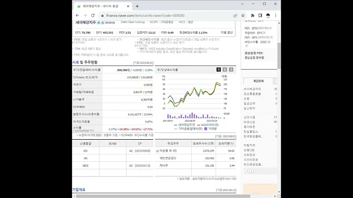Screen dimensions: 353x198
Task: Click the right arrow of horizontal scrollbar
Action: point(275,196)
